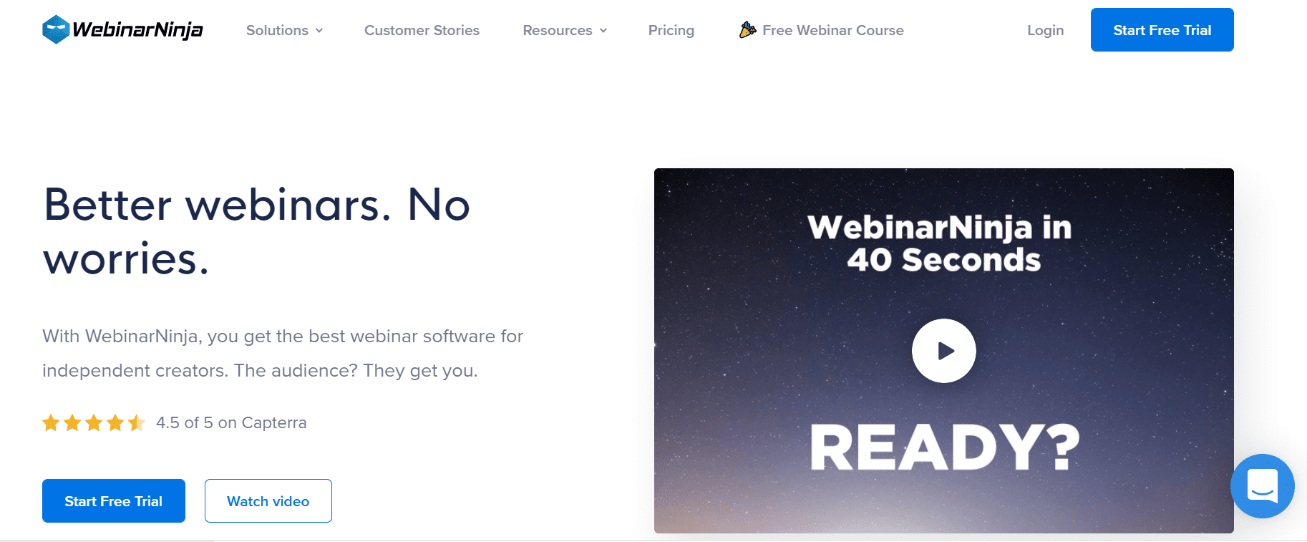Go to Customer Stories page

coord(422,30)
